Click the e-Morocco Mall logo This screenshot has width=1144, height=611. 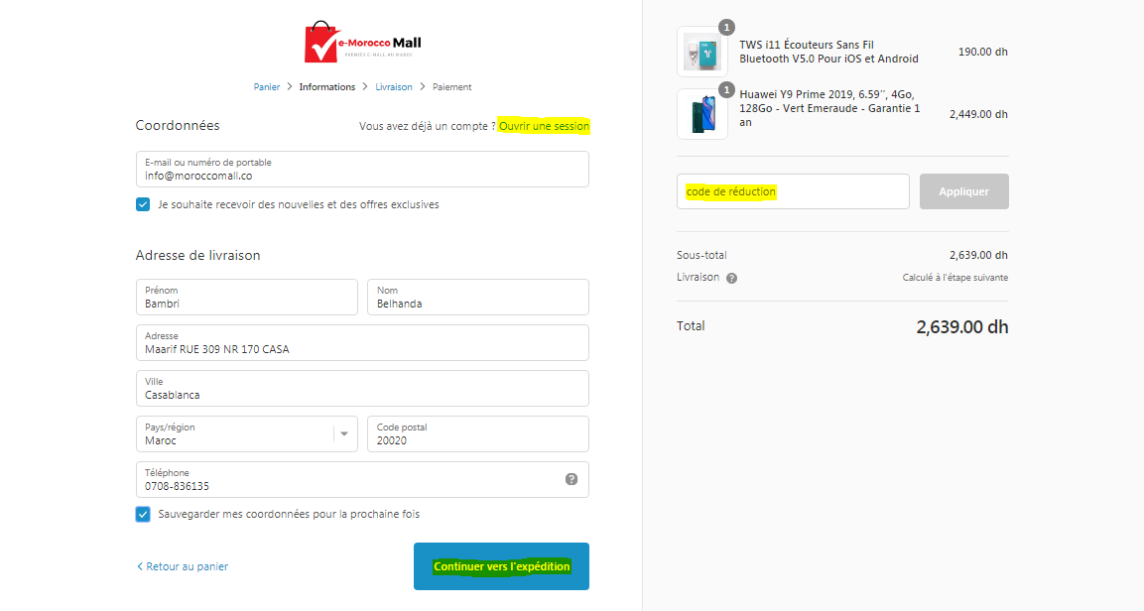[362, 43]
